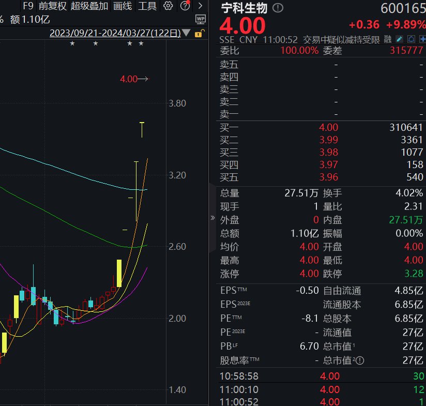Click the date range 2023/09/21-2024/03/27 link

[x=115, y=33]
